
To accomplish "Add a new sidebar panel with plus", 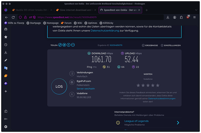I will tap(6, 91).
